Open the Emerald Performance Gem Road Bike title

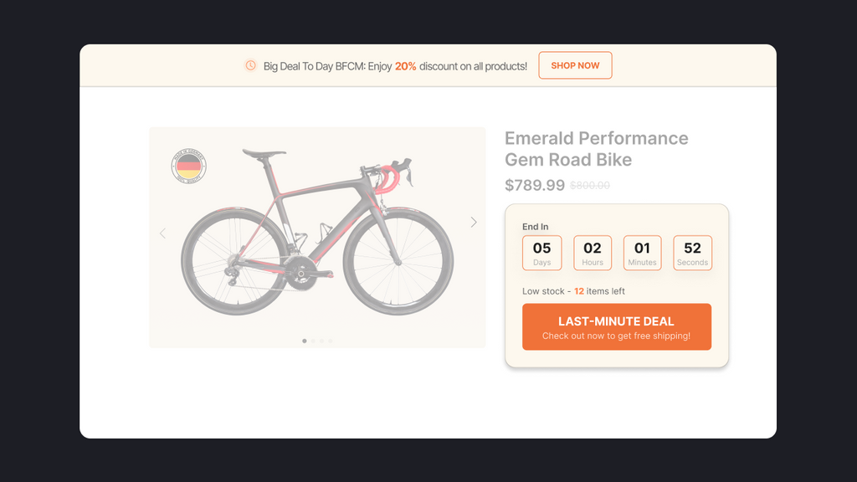coord(596,149)
